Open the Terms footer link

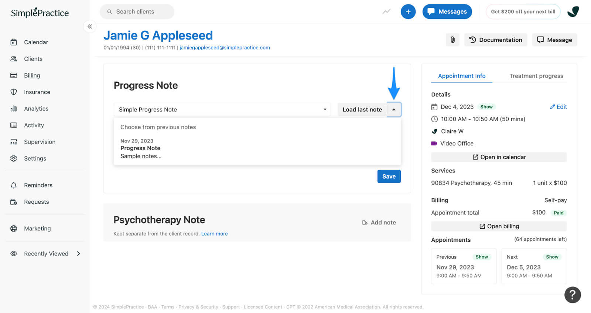tap(168, 307)
